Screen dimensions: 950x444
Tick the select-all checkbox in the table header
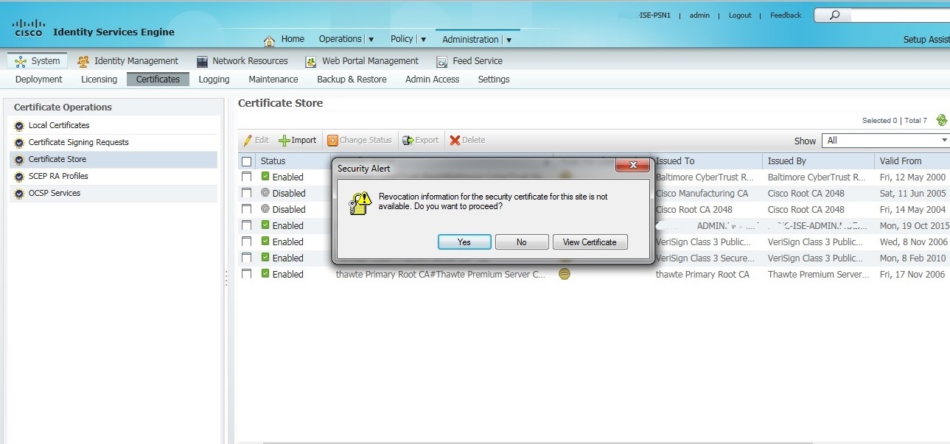click(x=246, y=161)
